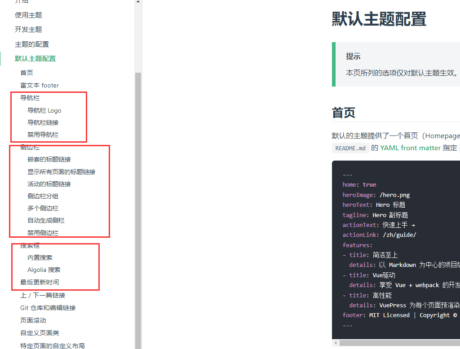Click the title: 简洁至上 code line

click(x=370, y=255)
